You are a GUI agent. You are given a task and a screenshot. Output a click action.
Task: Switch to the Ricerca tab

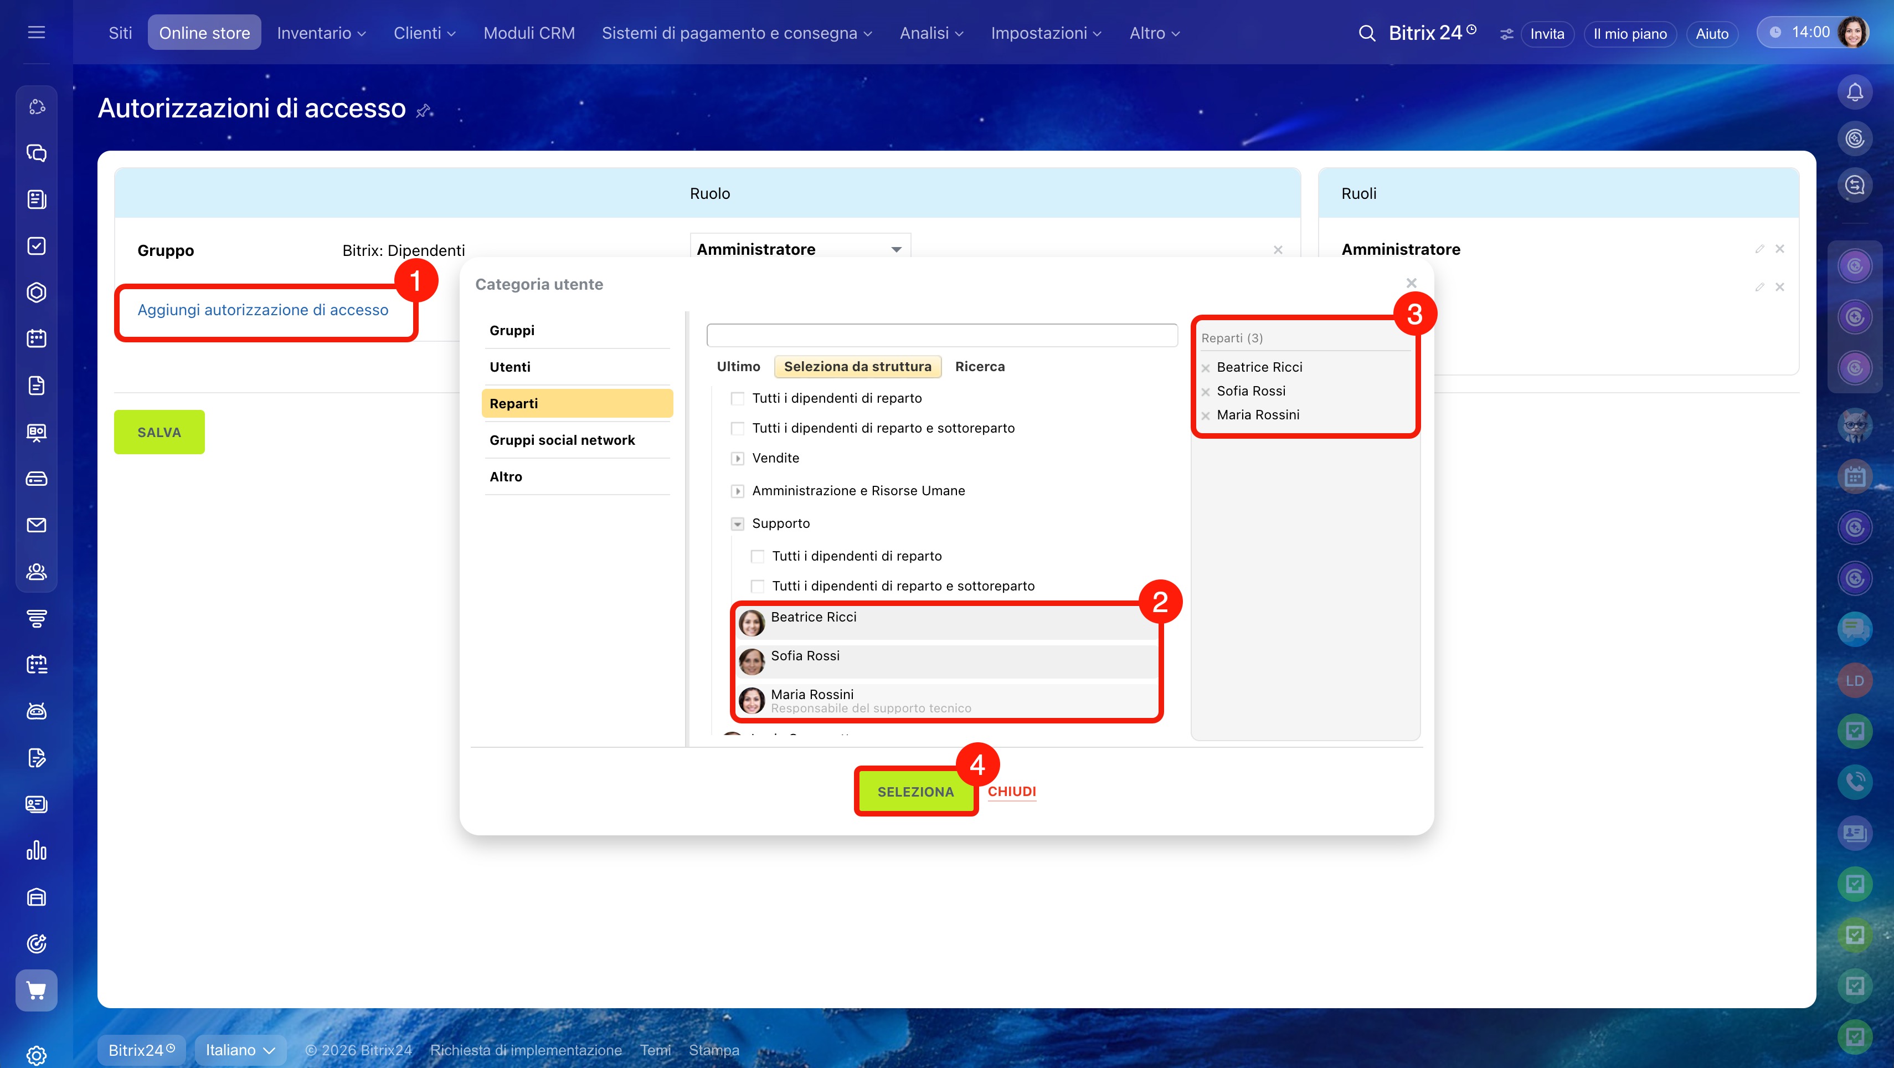(979, 366)
